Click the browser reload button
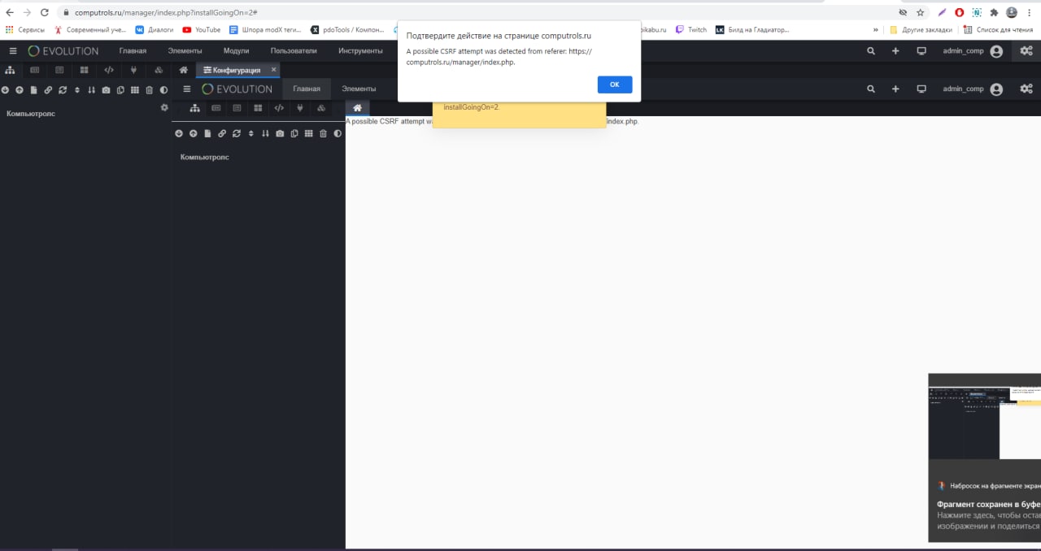1041x551 pixels. point(44,12)
